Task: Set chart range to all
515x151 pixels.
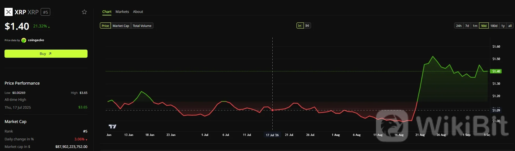Action: pyautogui.click(x=510, y=25)
